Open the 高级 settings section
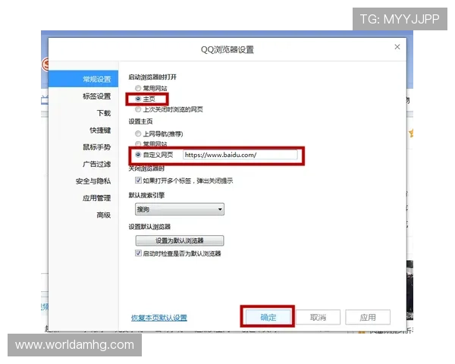 point(104,215)
